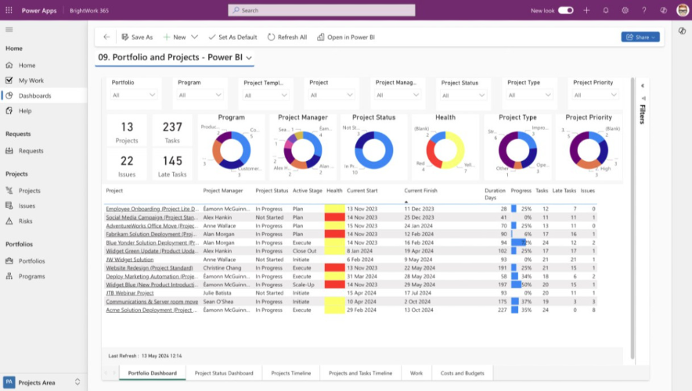The width and height of the screenshot is (692, 391).
Task: Open the app launcher waffle icon
Action: (x=9, y=10)
